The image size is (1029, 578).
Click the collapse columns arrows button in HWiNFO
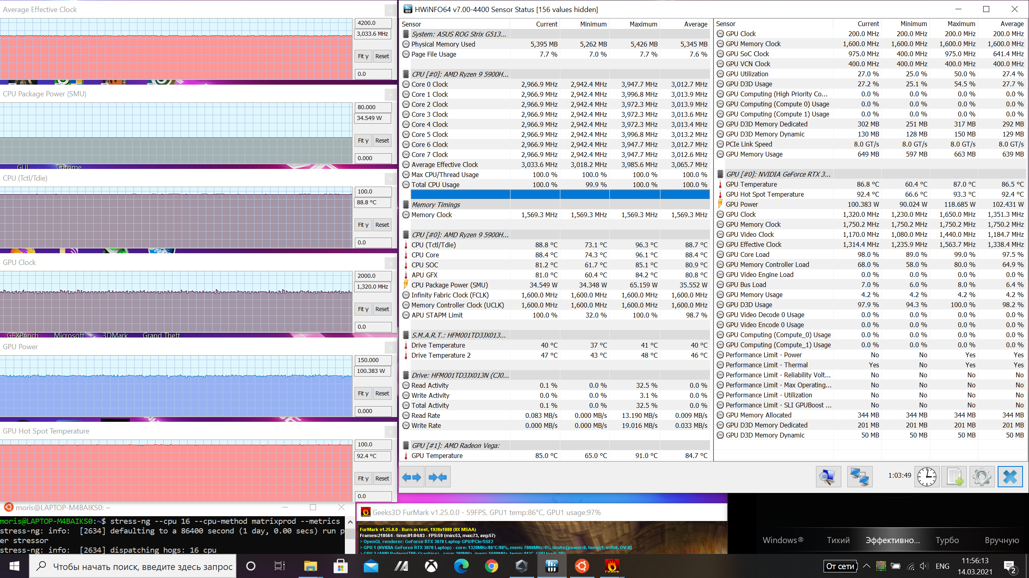click(x=438, y=477)
